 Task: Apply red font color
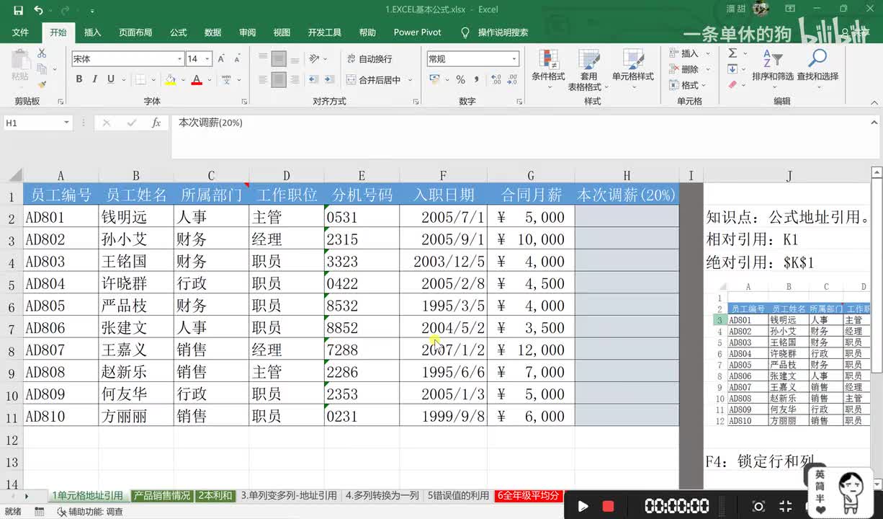coord(196,79)
